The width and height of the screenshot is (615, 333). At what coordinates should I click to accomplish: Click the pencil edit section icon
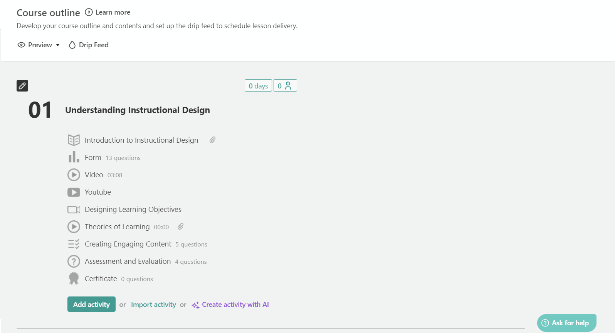(22, 86)
